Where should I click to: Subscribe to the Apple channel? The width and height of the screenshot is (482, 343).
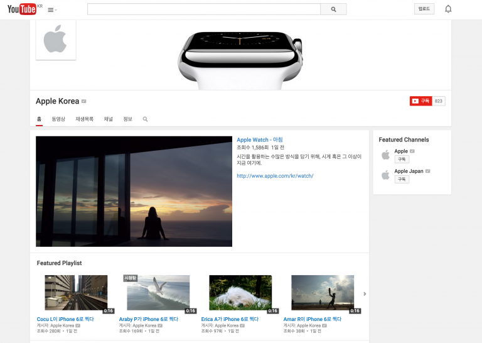[x=402, y=160]
